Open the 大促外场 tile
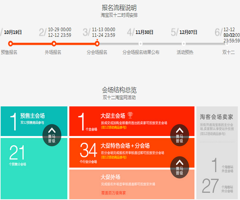 pos(132,184)
